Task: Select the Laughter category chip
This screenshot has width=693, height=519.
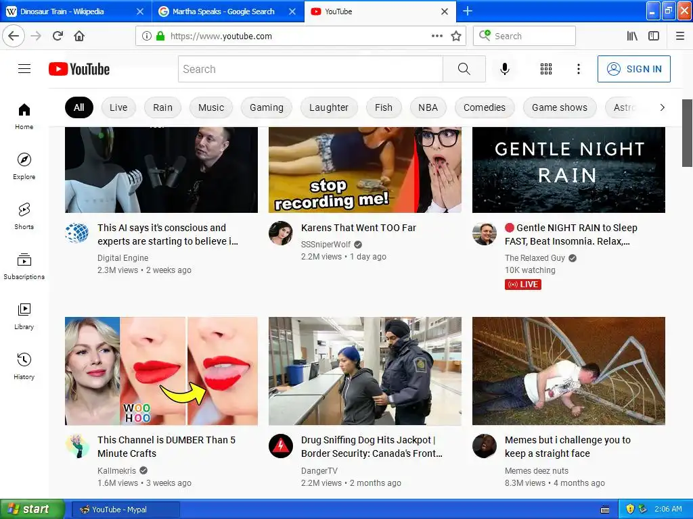Action: pos(329,107)
